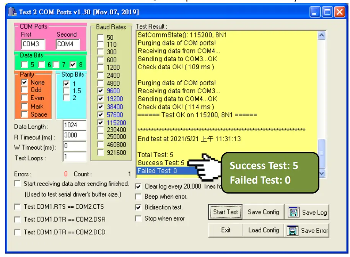Enable Beep when error checkbox

coord(138,197)
